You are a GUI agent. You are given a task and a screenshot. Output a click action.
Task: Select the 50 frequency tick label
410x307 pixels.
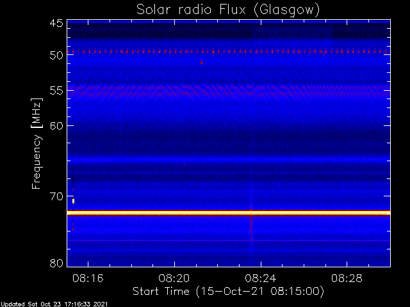pos(56,56)
